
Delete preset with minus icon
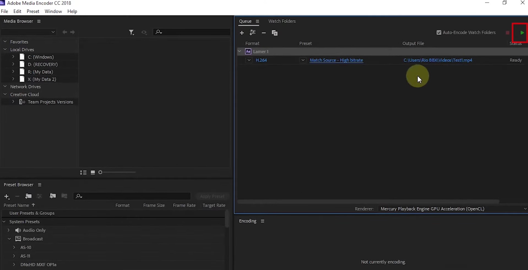[17, 196]
